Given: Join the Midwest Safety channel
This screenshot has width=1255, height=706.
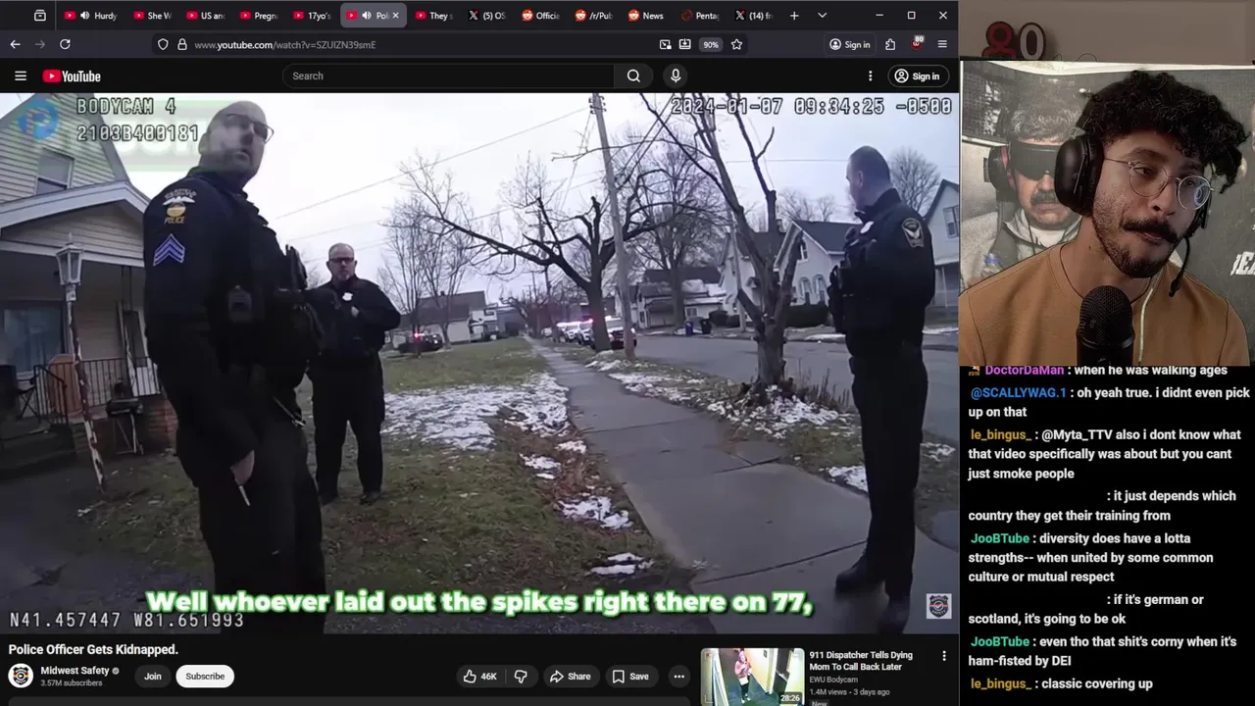Looking at the screenshot, I should [153, 676].
